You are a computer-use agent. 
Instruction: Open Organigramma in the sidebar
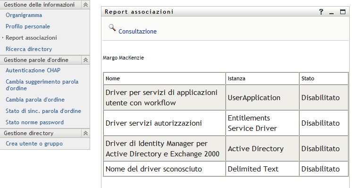tap(24, 15)
